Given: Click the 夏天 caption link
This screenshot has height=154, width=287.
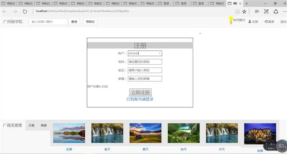Looking at the screenshot, I should (x=146, y=149).
